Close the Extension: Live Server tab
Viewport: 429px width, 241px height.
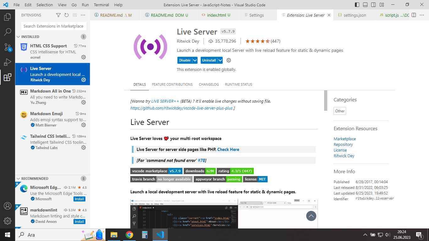pyautogui.click(x=329, y=15)
